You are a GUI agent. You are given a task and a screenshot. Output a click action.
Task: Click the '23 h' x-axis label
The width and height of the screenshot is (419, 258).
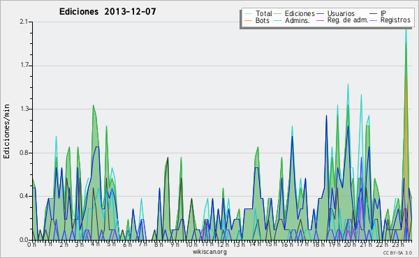pos(397,244)
